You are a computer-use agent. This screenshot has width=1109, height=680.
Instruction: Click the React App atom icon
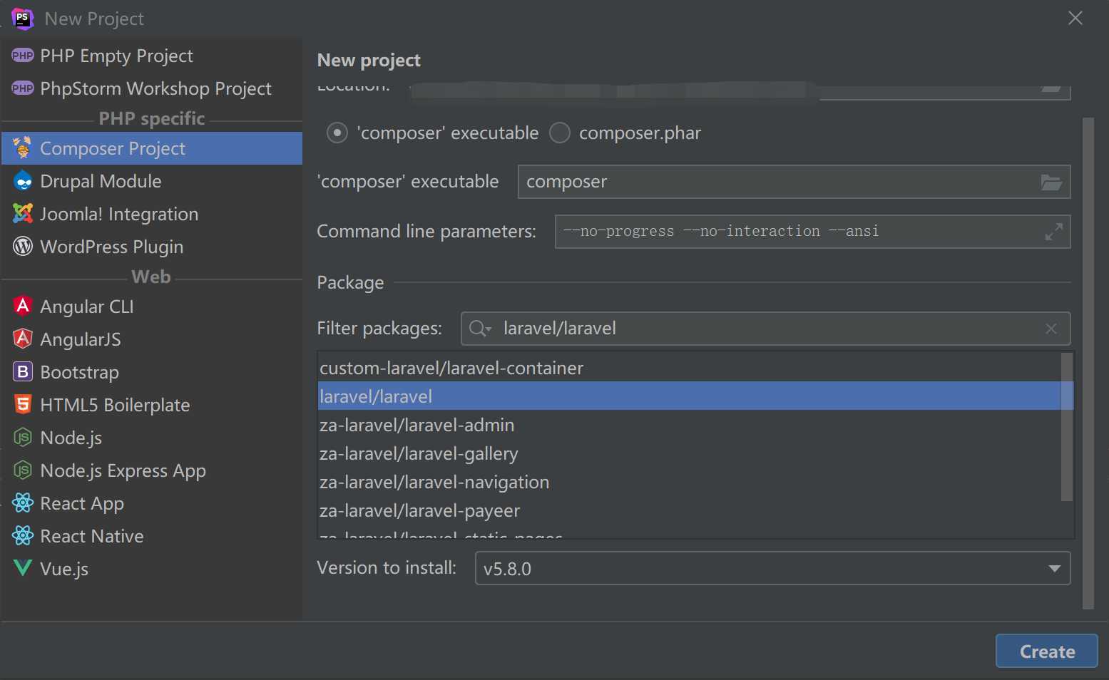pos(23,503)
